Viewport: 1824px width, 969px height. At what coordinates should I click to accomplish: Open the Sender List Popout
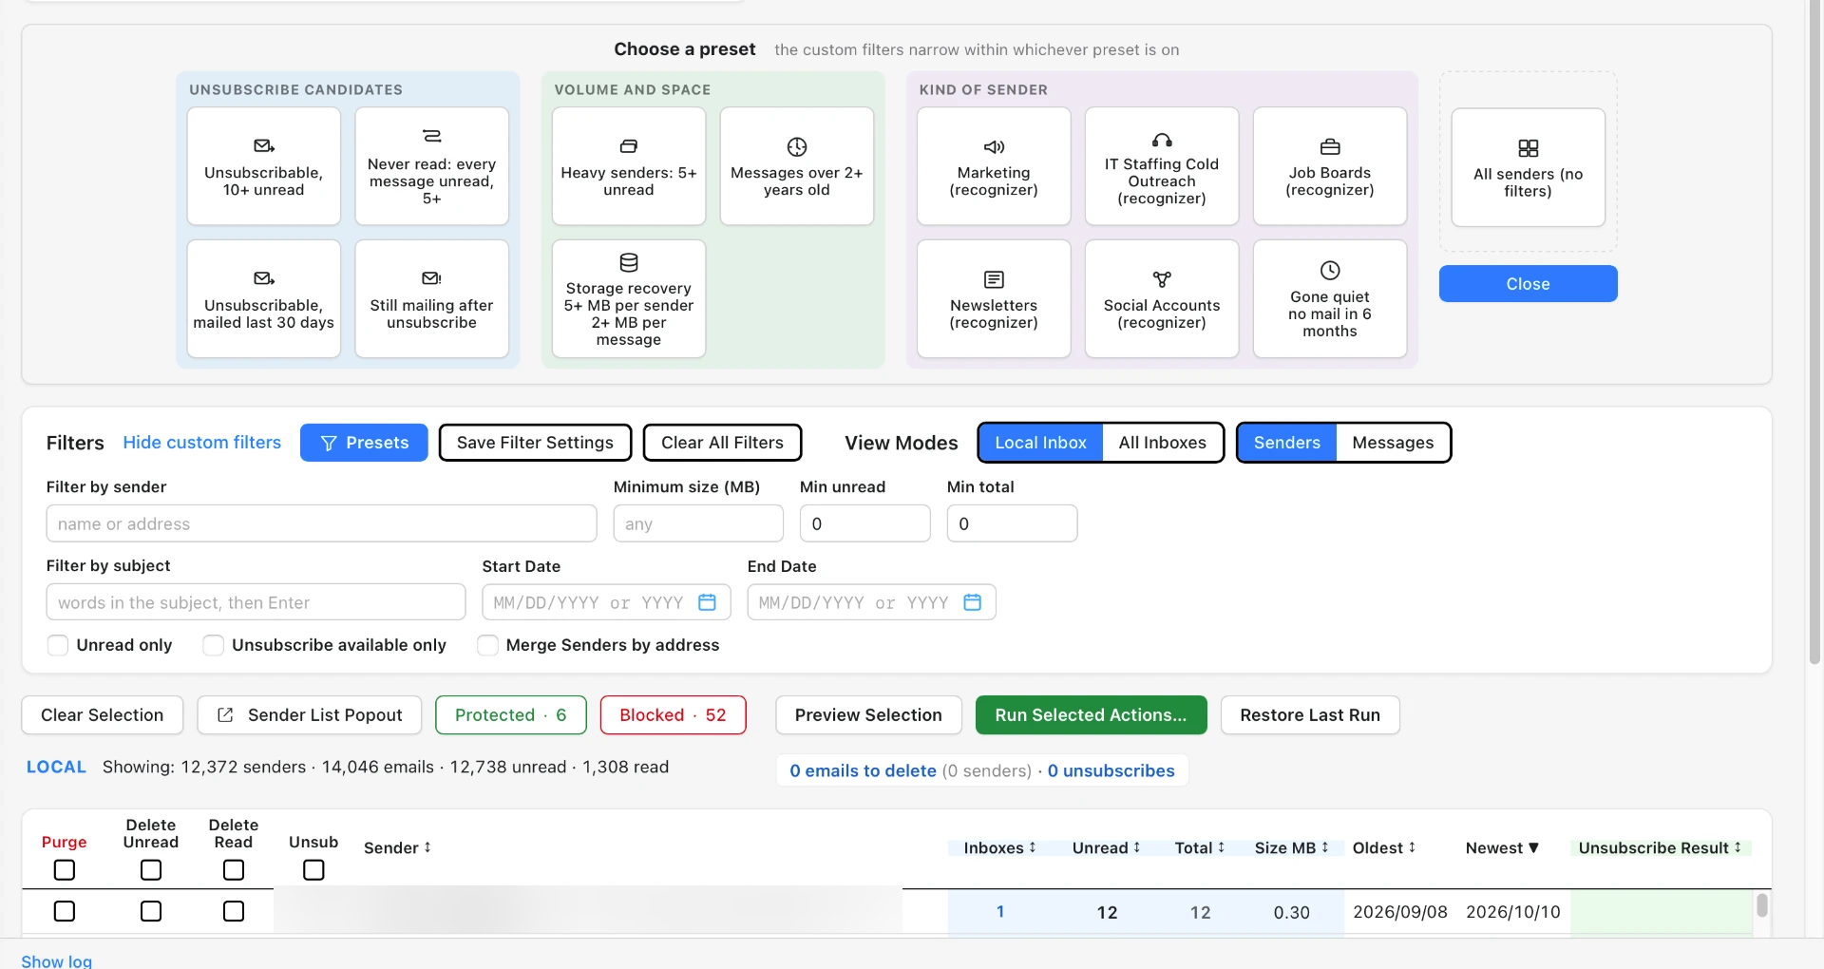(310, 715)
